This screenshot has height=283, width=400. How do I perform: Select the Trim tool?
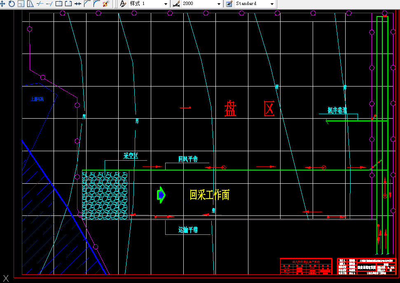(x=40, y=4)
